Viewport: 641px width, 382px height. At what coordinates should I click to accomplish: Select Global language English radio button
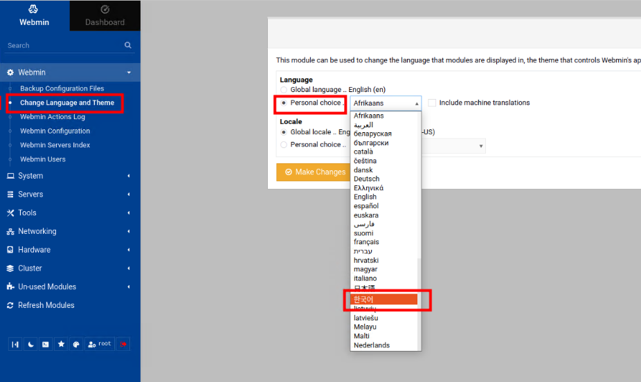[x=284, y=90]
